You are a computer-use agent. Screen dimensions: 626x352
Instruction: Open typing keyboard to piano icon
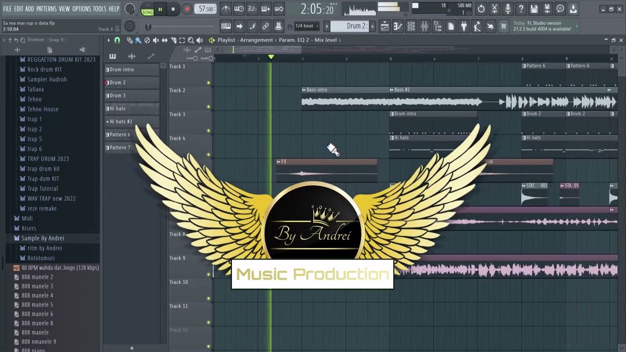click(x=226, y=26)
